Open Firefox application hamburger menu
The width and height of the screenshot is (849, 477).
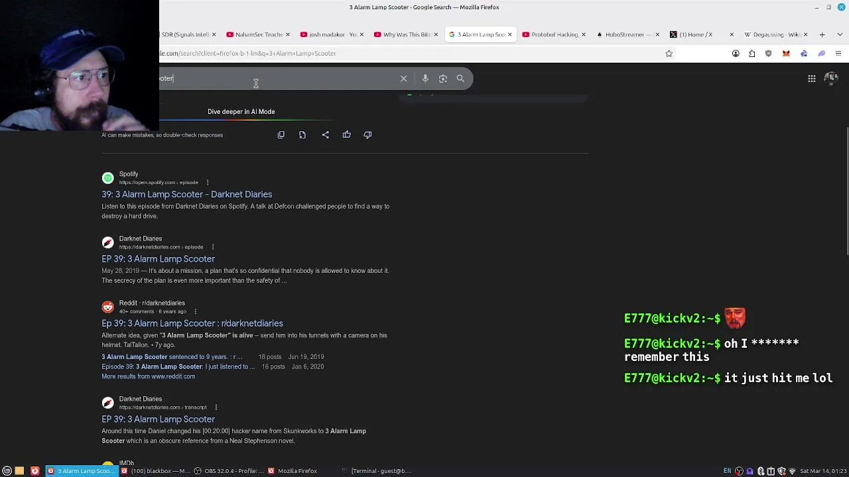click(838, 53)
